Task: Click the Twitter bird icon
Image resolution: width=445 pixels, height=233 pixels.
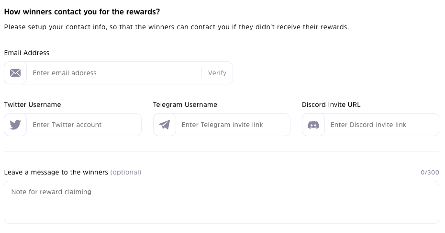Action: pyautogui.click(x=15, y=125)
